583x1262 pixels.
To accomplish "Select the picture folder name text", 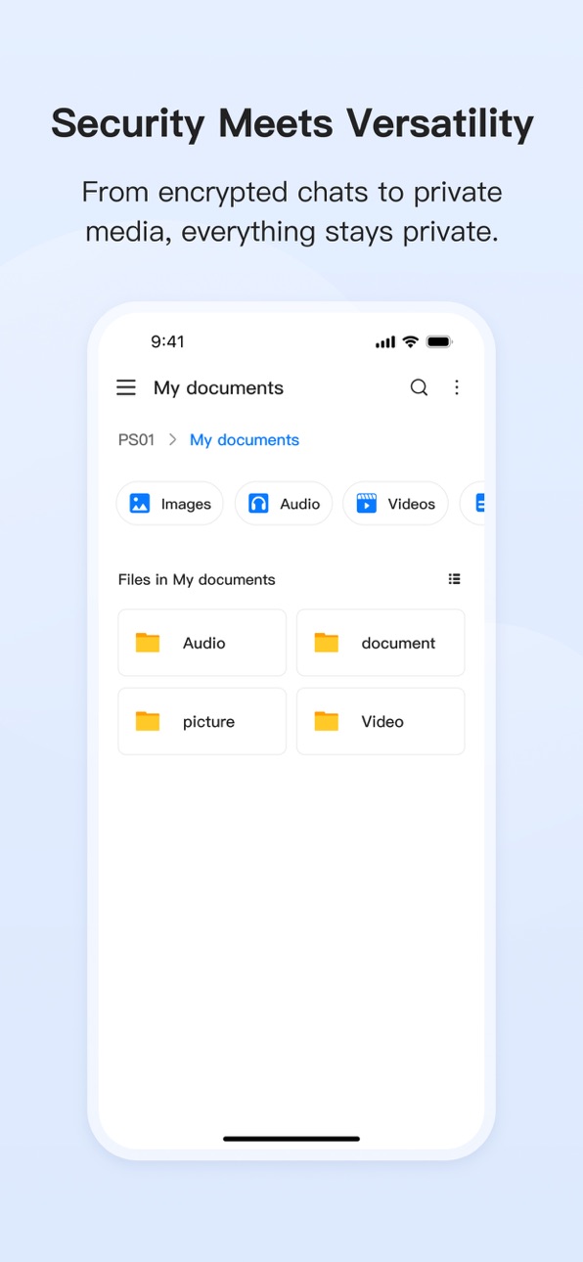I will coord(208,722).
